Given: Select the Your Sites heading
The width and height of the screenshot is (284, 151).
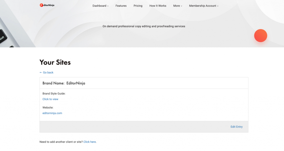Looking at the screenshot, I should click(x=55, y=62).
